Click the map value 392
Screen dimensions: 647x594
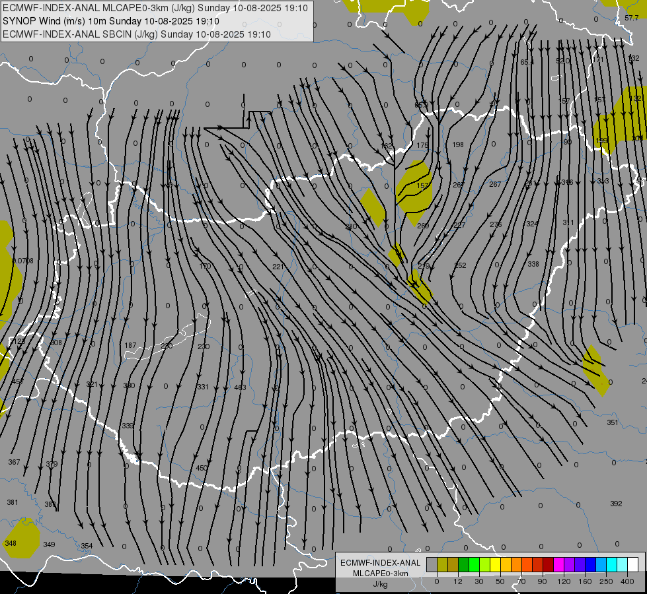(616, 504)
